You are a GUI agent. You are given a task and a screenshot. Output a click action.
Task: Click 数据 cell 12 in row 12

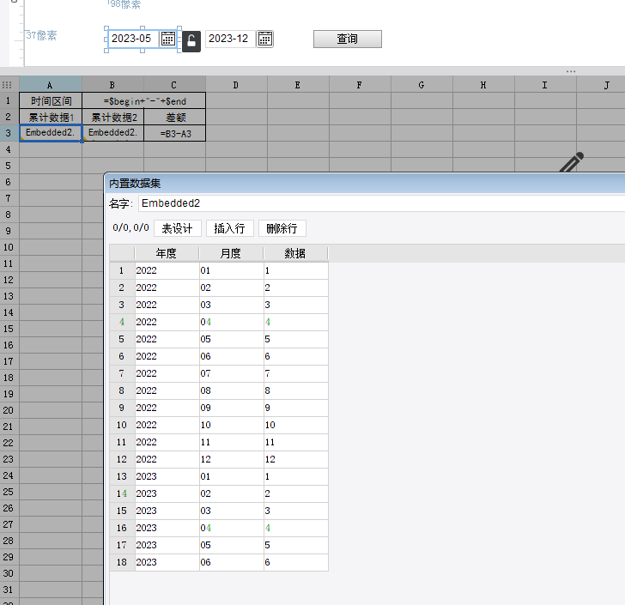296,459
